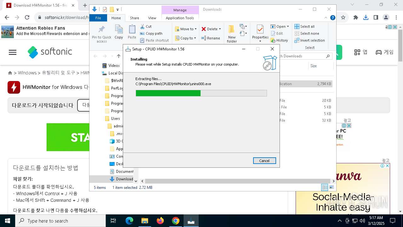This screenshot has width=403, height=227.
Task: Switch to large icons view in status bar
Action: [331, 187]
